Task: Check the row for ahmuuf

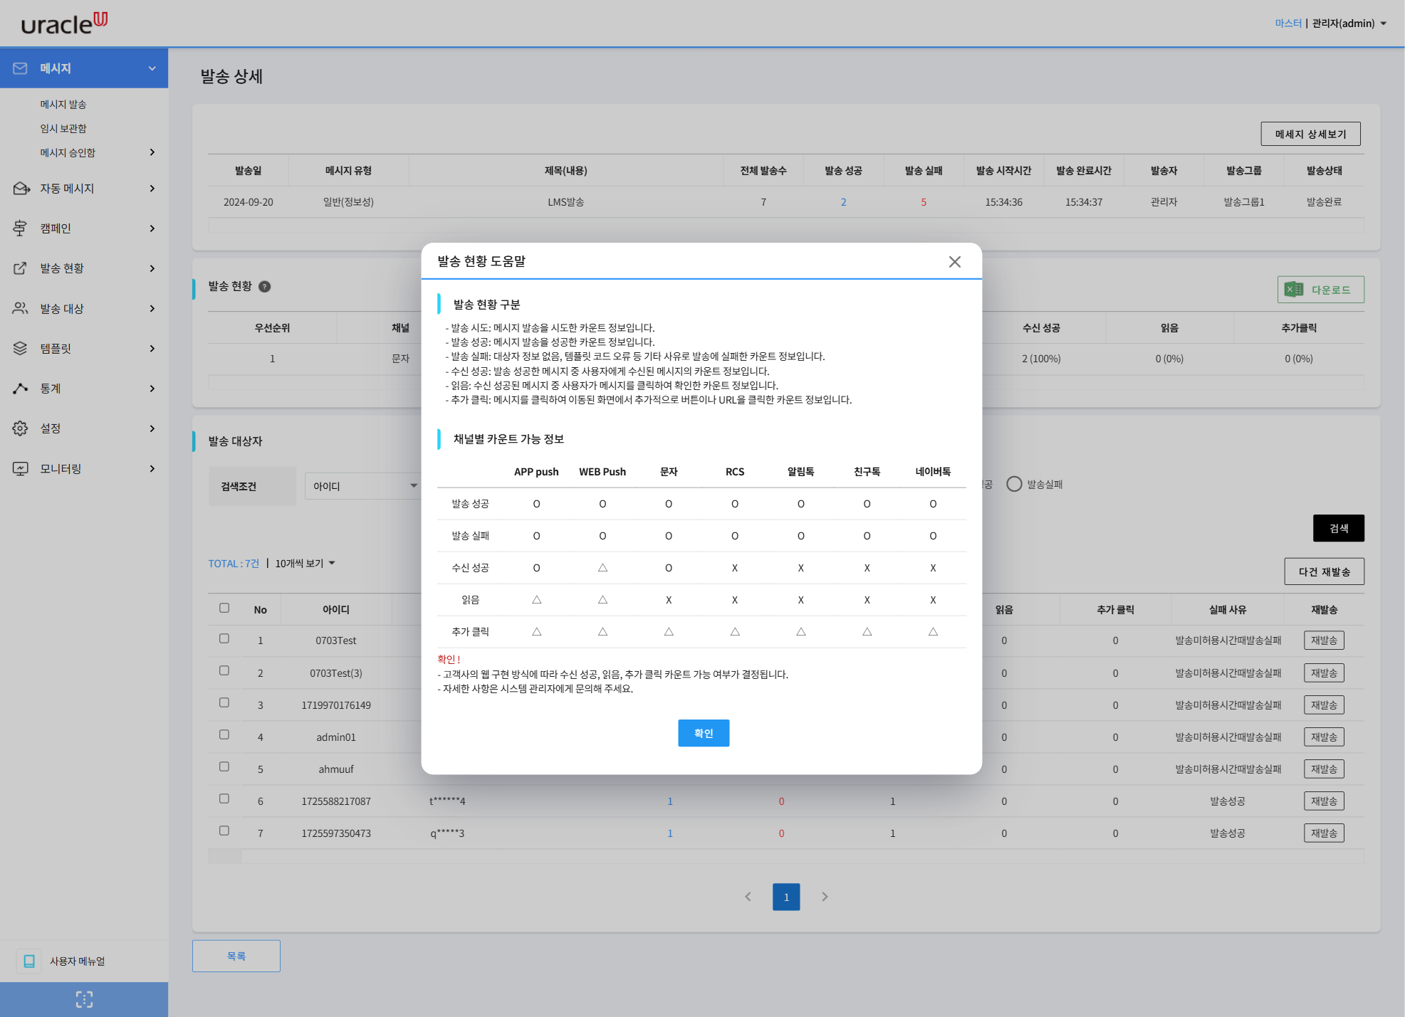Action: point(224,766)
